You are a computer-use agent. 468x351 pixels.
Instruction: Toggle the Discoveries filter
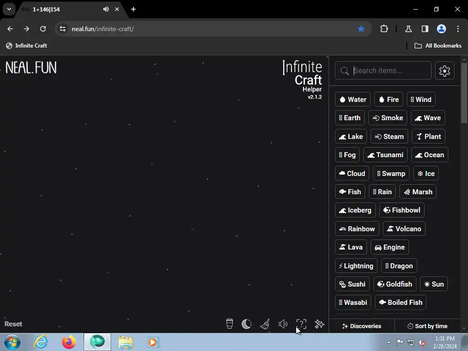362,326
